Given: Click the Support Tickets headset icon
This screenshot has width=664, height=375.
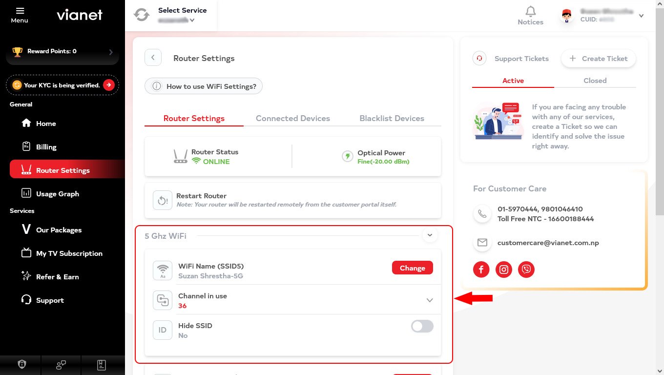Looking at the screenshot, I should click(479, 59).
